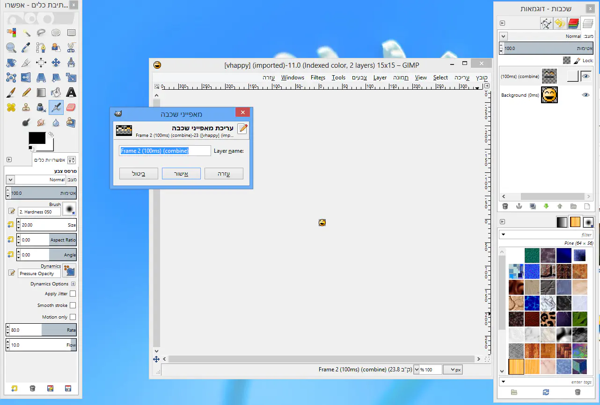Swap foreground and background colors
Image resolution: width=600 pixels, height=405 pixels.
coord(51,135)
